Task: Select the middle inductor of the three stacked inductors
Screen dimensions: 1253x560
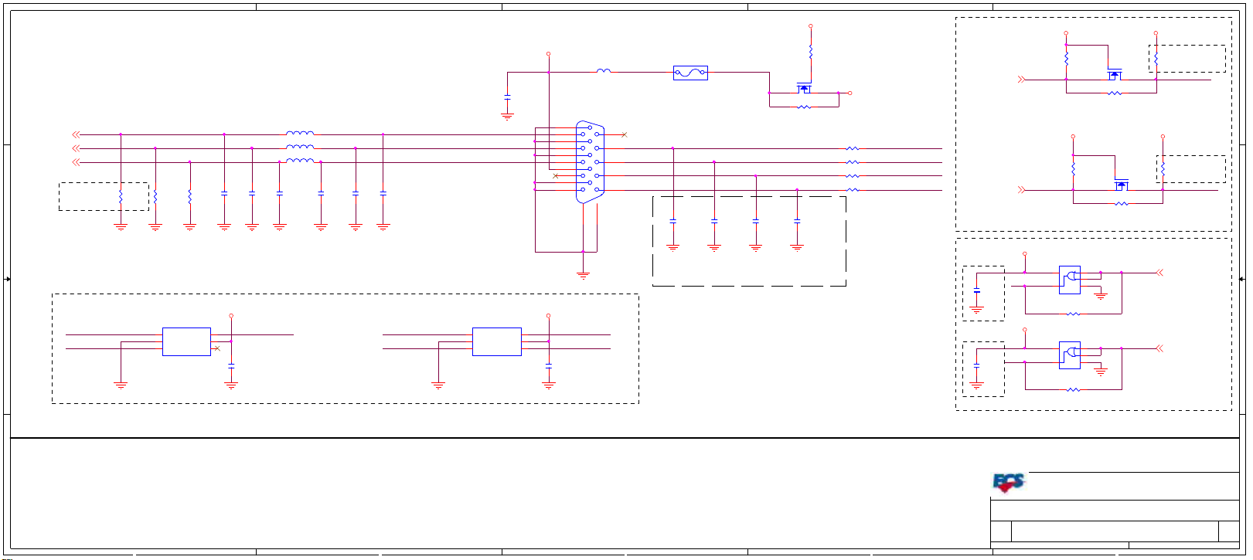Action: point(300,147)
